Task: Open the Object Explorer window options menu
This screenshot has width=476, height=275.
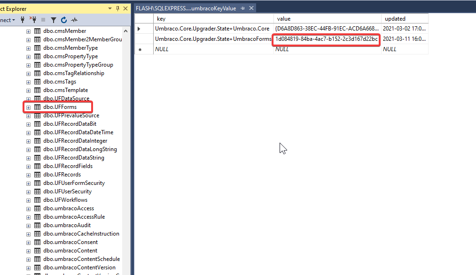Action: (109, 8)
